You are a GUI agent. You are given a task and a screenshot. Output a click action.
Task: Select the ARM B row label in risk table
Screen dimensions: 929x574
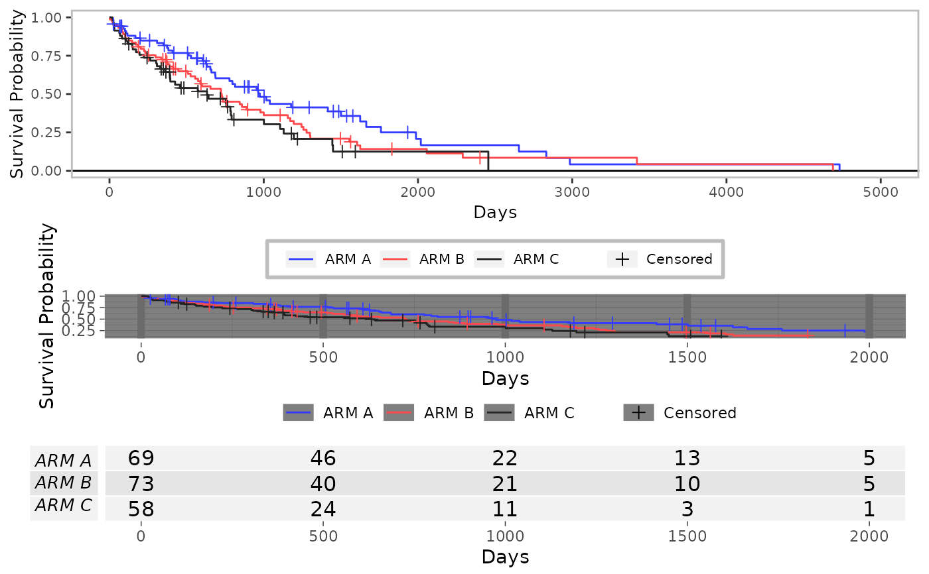(x=63, y=483)
